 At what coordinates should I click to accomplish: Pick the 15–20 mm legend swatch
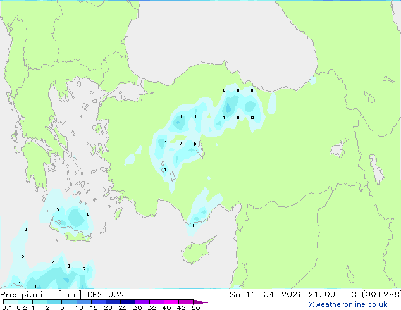point(99,302)
